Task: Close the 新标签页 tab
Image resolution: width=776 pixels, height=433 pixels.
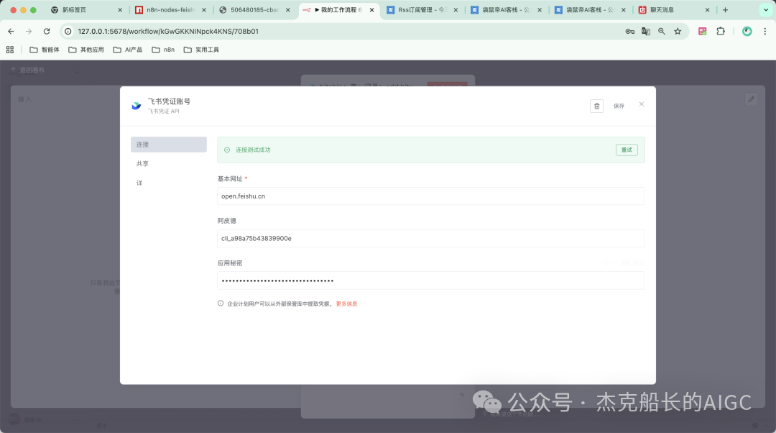Action: coord(120,10)
